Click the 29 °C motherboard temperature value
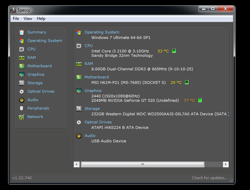250x190 pixels. [x=176, y=82]
